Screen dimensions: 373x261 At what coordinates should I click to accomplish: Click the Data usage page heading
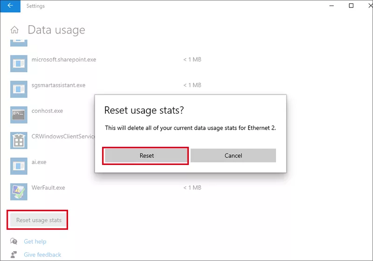pos(56,30)
